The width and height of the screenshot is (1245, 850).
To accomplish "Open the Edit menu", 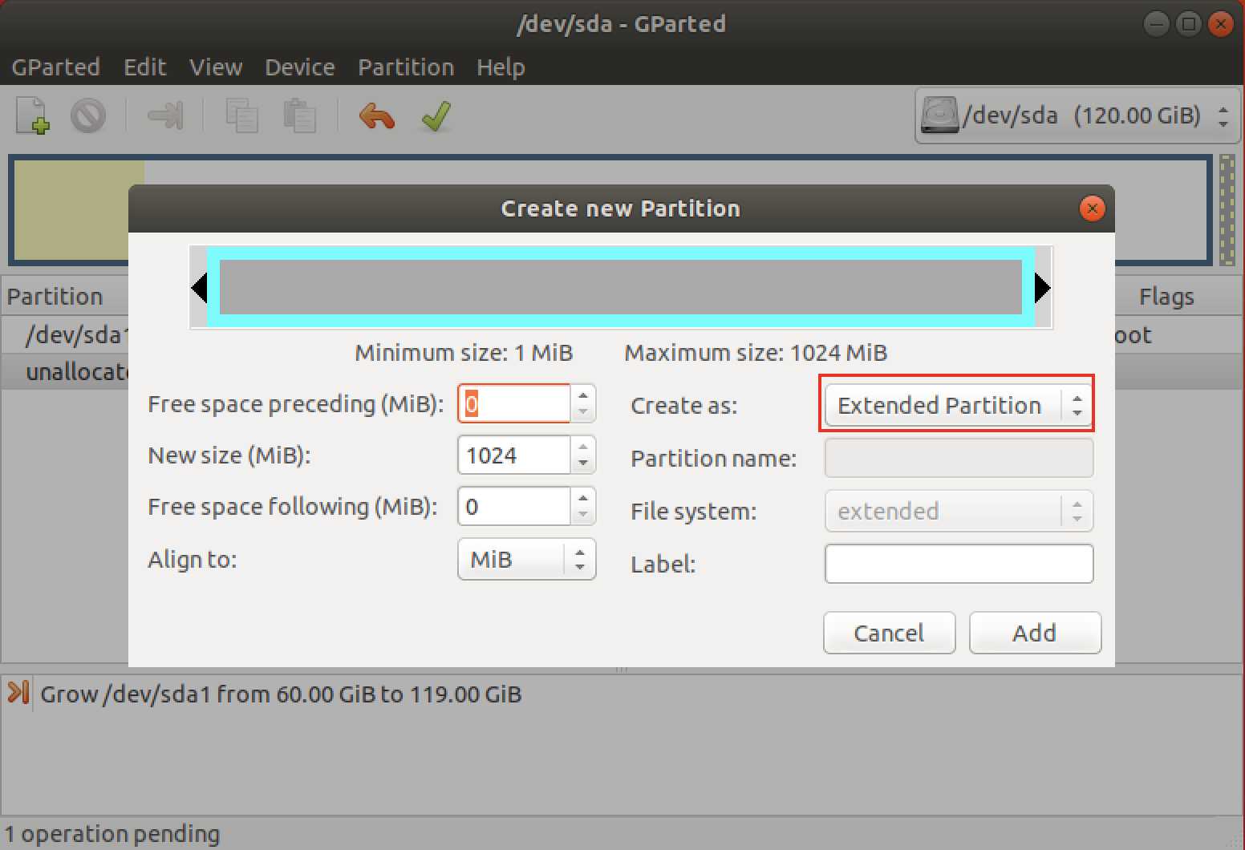I will pos(145,67).
